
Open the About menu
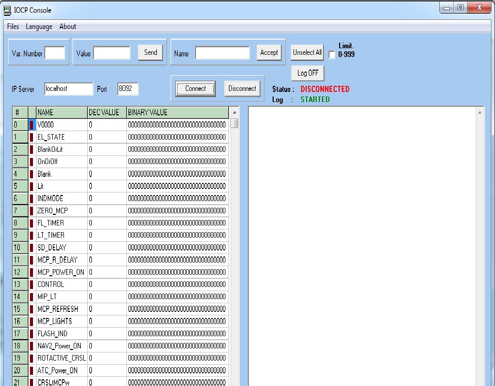tap(68, 26)
